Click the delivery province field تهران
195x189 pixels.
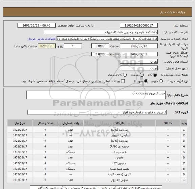coord(139,62)
